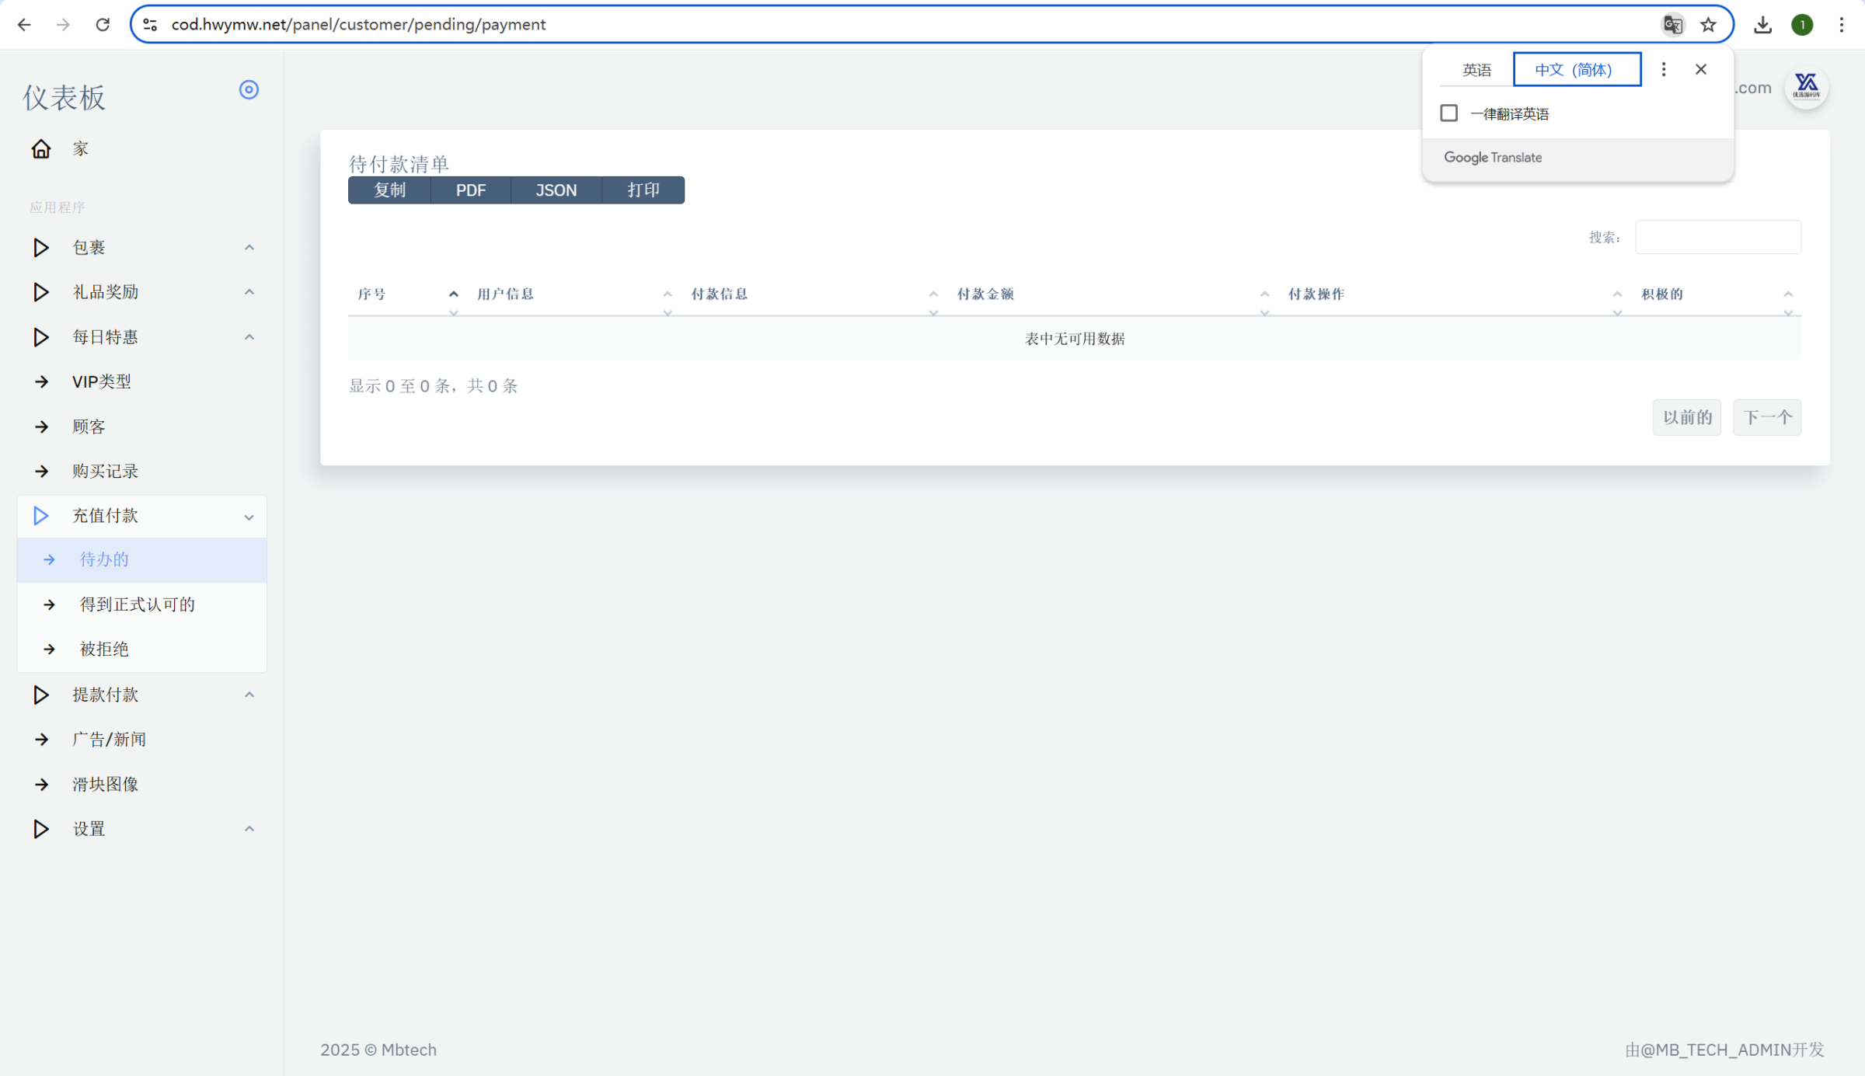Screen dimensions: 1865x1076
Task: Bookmark this page with star icon
Action: 1708,25
